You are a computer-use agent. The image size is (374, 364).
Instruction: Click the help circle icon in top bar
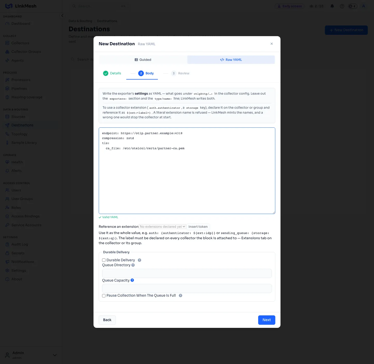click(342, 6)
